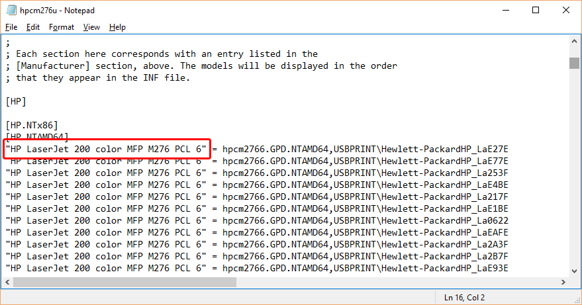Viewport: 582px width, 305px height.
Task: Click the 'hpcm276u - Notepad' window title
Action: [x=57, y=11]
